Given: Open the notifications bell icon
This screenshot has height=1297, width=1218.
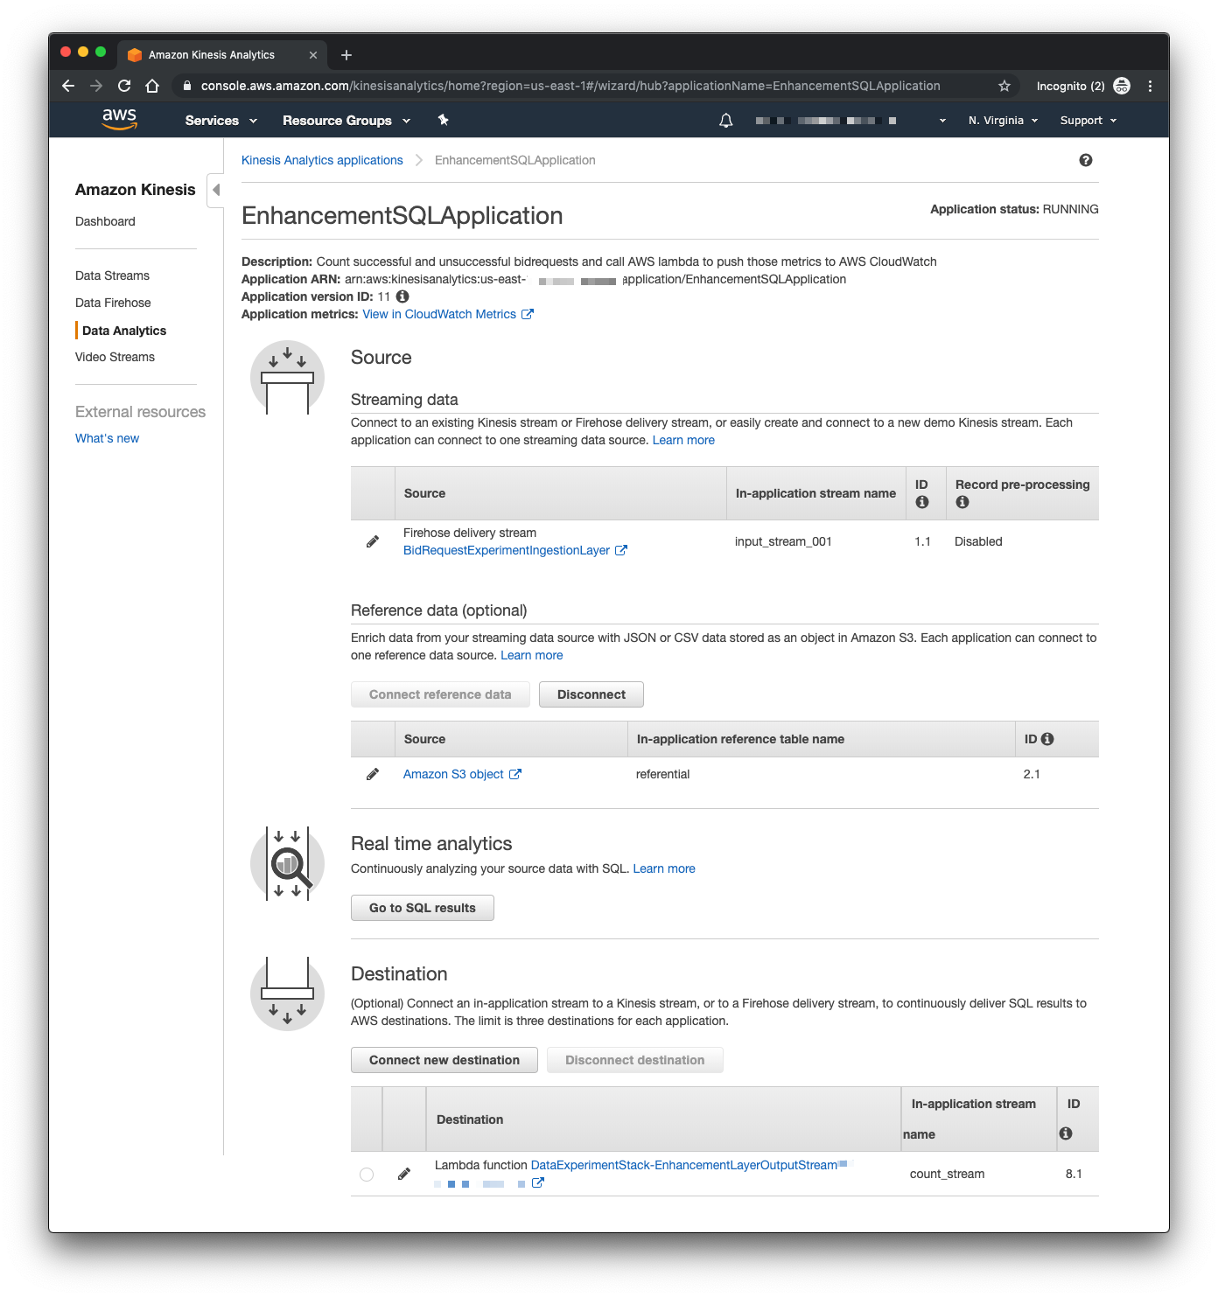Looking at the screenshot, I should [x=725, y=121].
